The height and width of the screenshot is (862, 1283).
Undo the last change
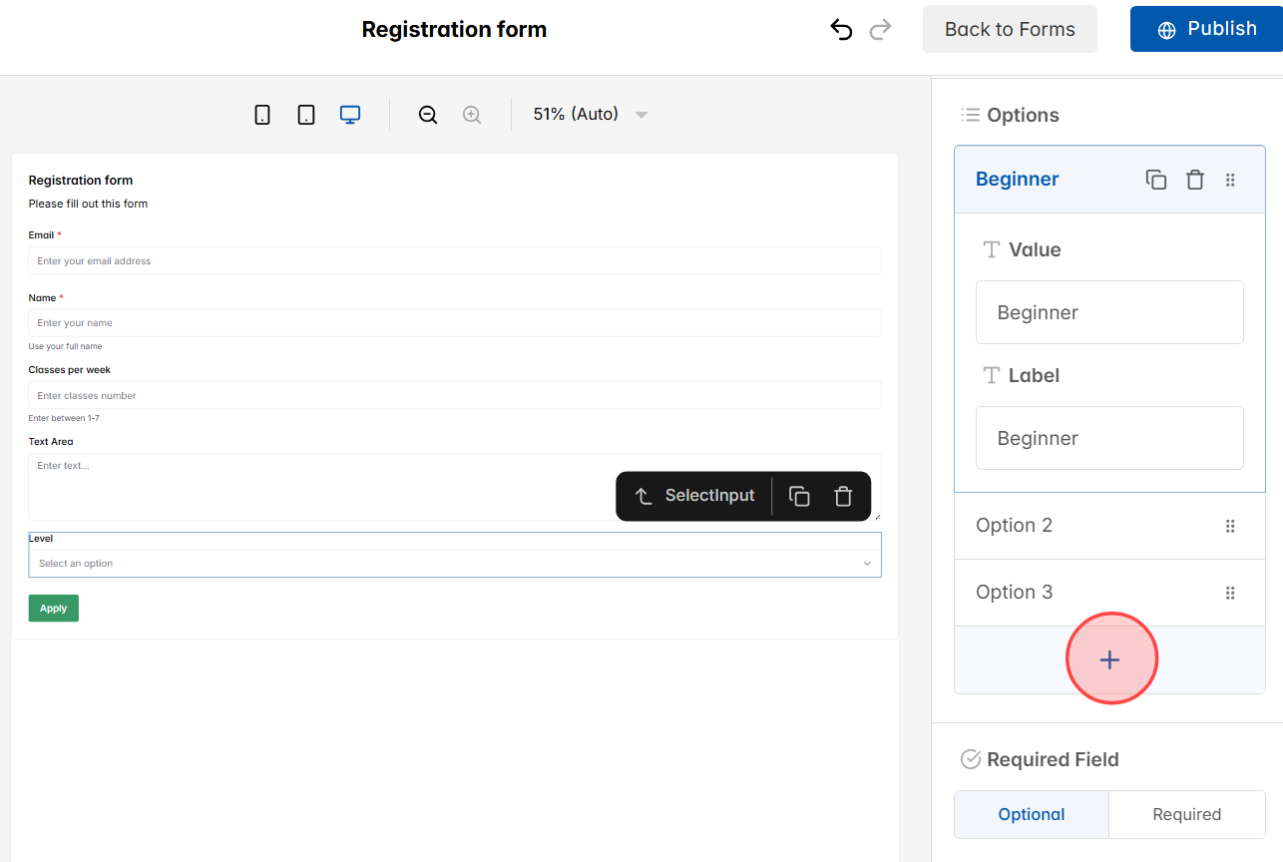tap(841, 29)
